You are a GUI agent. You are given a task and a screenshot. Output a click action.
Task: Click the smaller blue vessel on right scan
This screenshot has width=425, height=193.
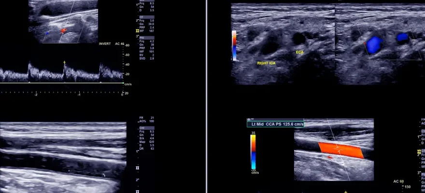(x=402, y=37)
